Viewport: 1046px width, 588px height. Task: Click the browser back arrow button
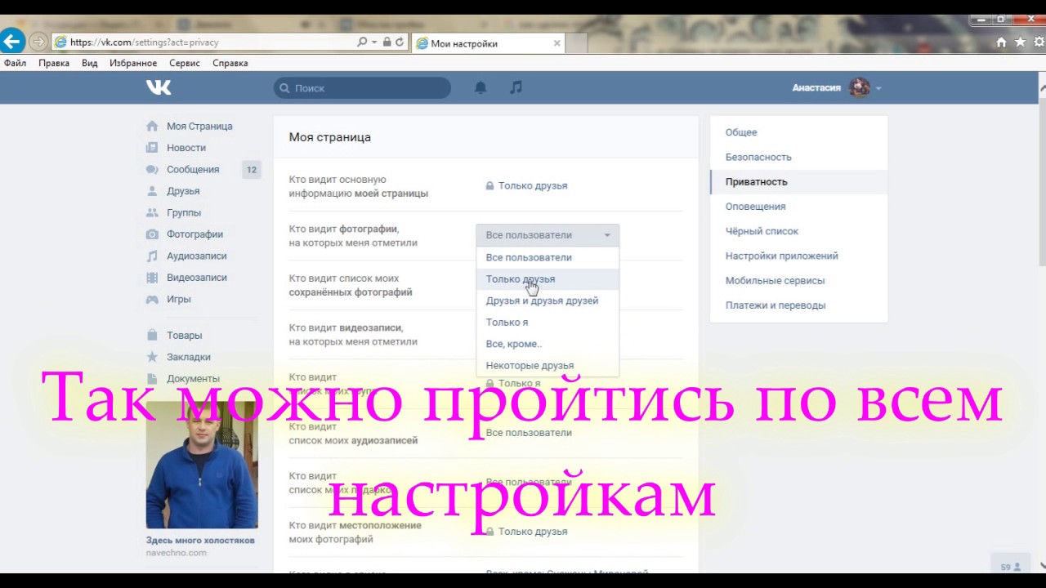coord(11,41)
